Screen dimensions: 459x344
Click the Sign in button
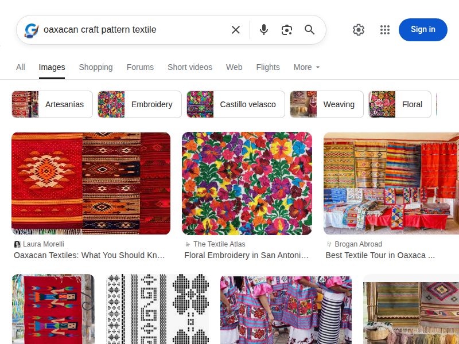click(x=423, y=29)
